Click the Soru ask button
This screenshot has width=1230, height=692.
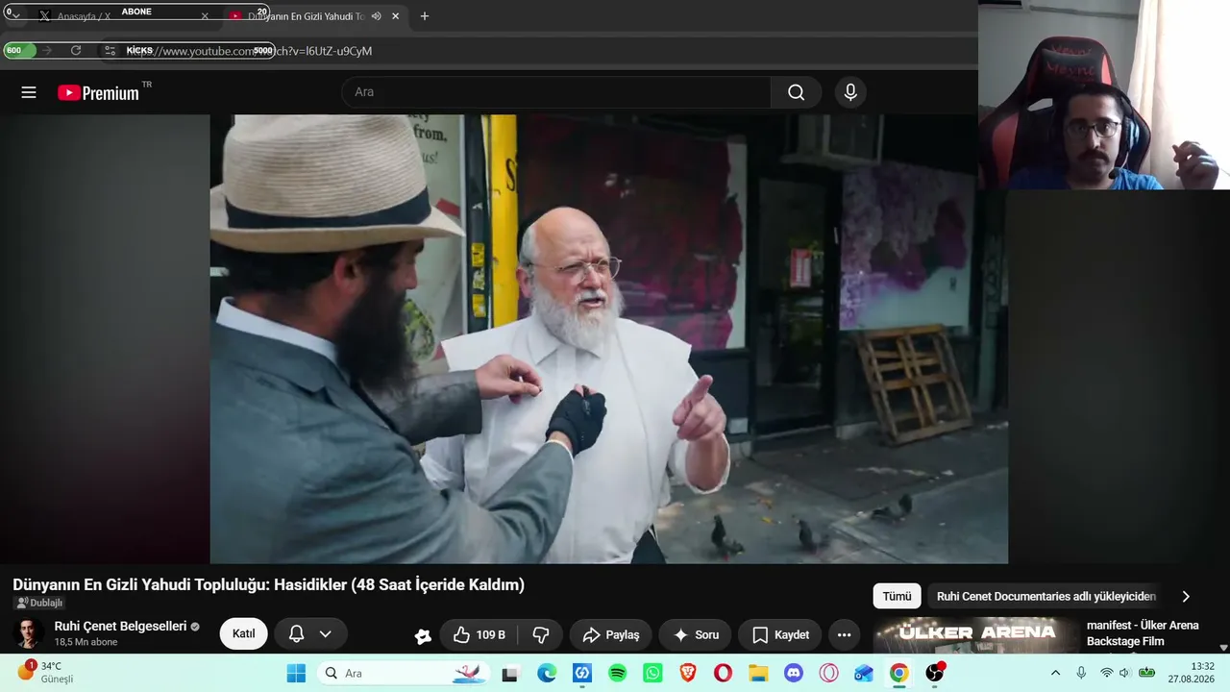(x=696, y=634)
